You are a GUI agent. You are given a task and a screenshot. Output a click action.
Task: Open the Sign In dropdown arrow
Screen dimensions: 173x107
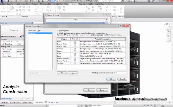tap(146, 1)
